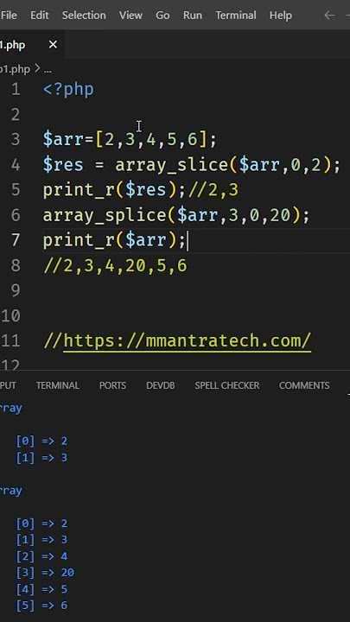The image size is (350, 622).
Task: Open the View menu
Action: (130, 16)
